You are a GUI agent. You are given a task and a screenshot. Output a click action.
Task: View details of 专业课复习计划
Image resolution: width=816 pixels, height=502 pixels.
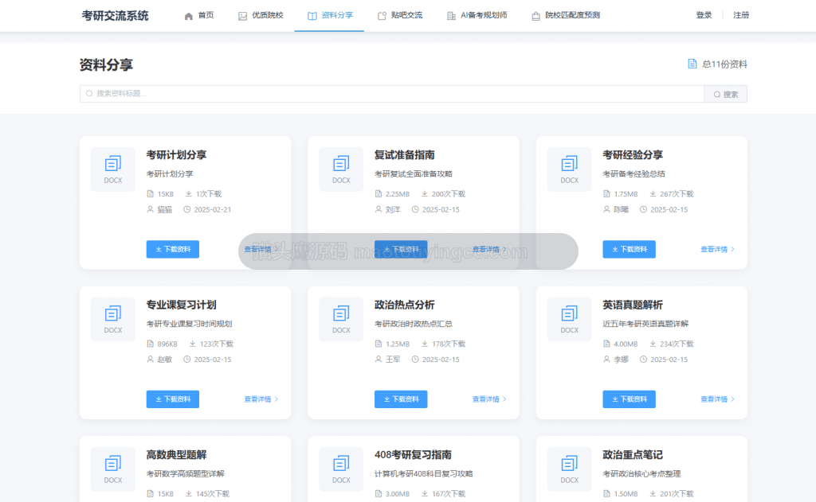[261, 399]
